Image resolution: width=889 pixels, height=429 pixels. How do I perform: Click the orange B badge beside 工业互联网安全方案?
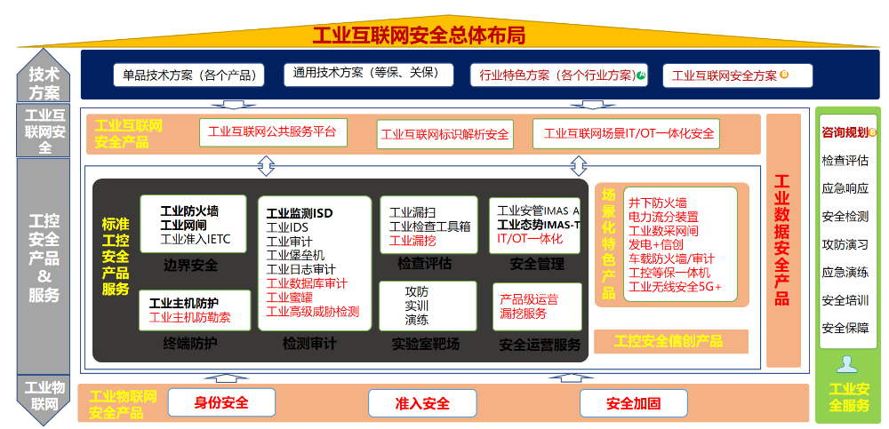click(785, 75)
